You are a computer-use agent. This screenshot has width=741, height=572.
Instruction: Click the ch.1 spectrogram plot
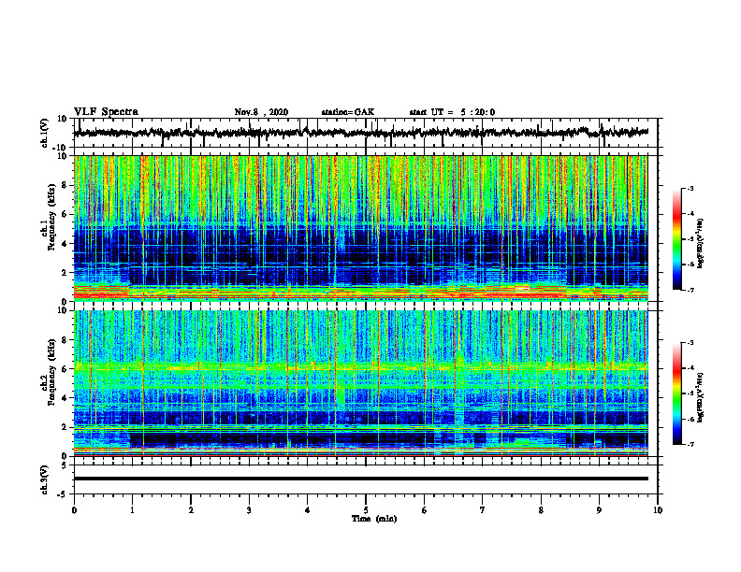click(361, 228)
